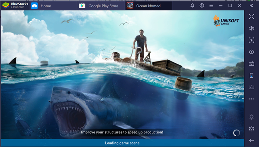Image resolution: width=259 pixels, height=147 pixels.
Task: Collapse the sidebar with double chevron
Action: (x=251, y=6)
